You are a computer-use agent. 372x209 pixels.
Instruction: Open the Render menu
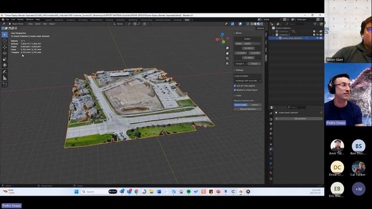click(20, 20)
